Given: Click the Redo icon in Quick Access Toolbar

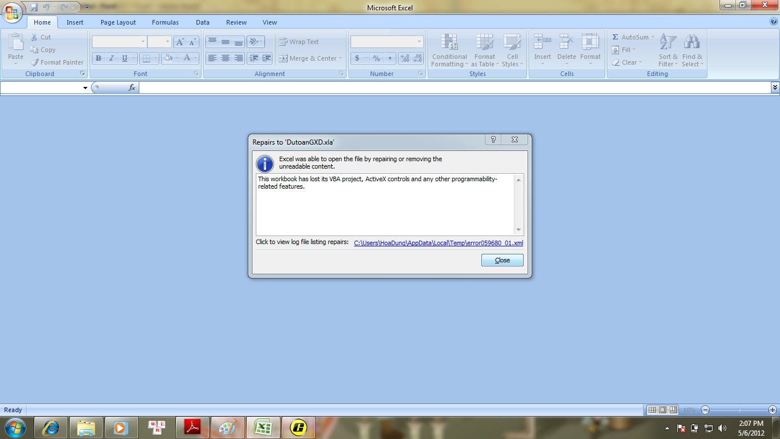Looking at the screenshot, I should pyautogui.click(x=65, y=7).
